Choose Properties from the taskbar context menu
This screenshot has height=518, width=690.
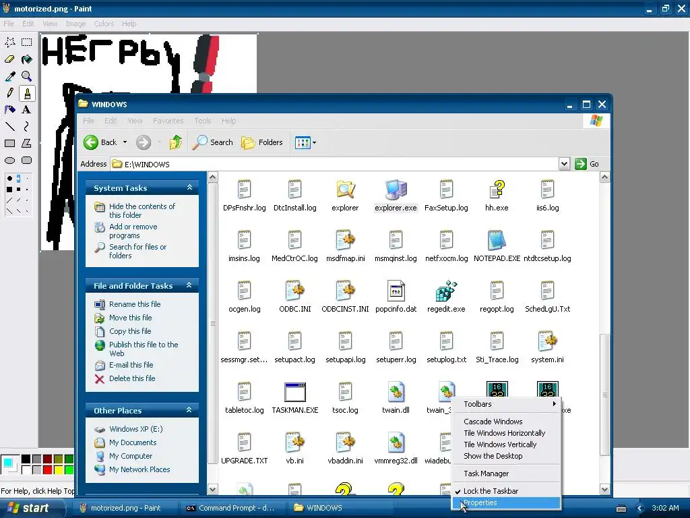tap(506, 502)
